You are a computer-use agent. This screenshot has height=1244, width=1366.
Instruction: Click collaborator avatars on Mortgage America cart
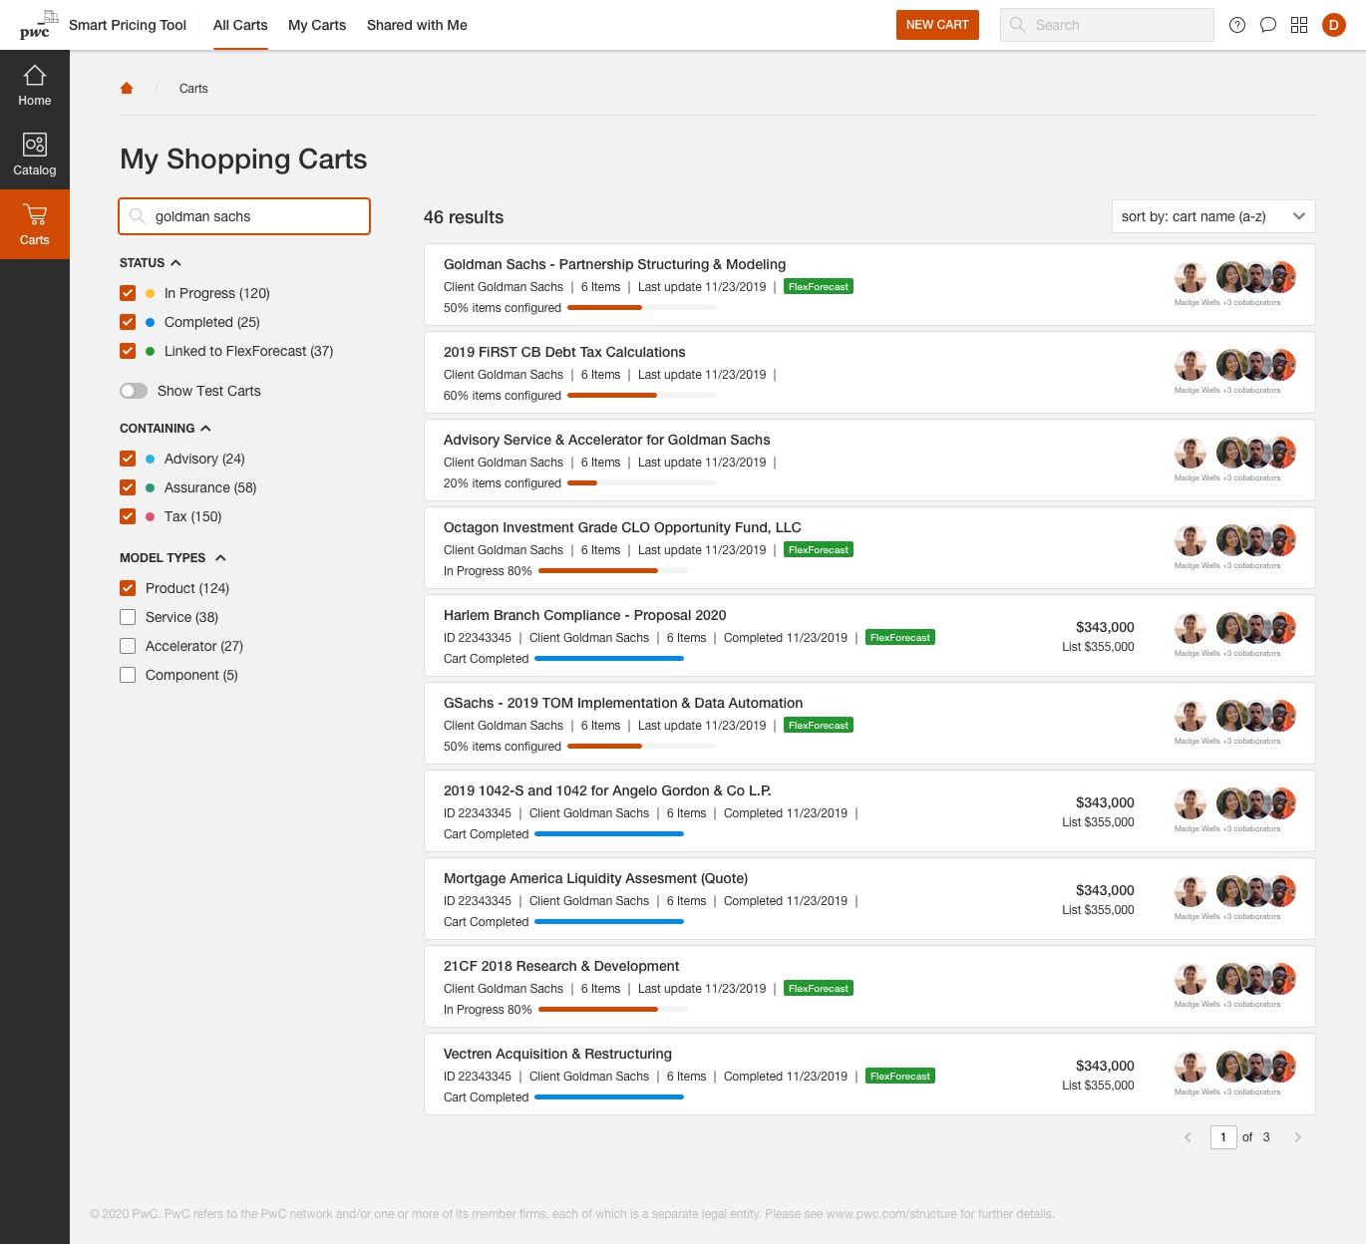(x=1256, y=892)
